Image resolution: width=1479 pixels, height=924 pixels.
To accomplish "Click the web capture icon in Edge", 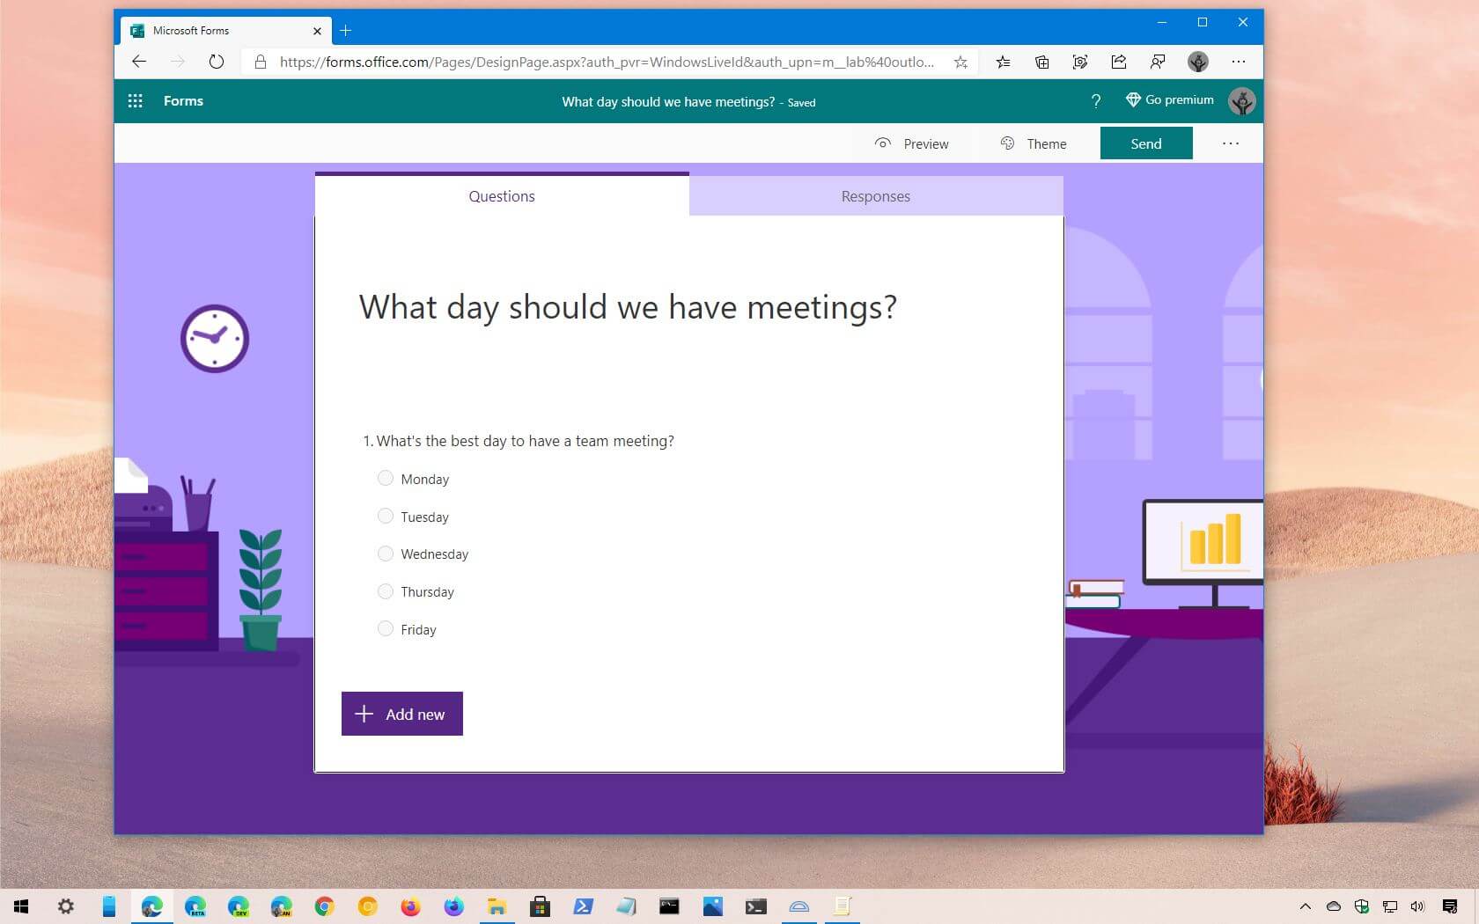I will (1080, 62).
